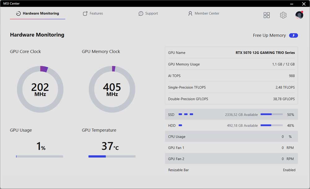Open the Hardware Monitoring tab
This screenshot has height=189, width=310.
pyautogui.click(x=38, y=13)
